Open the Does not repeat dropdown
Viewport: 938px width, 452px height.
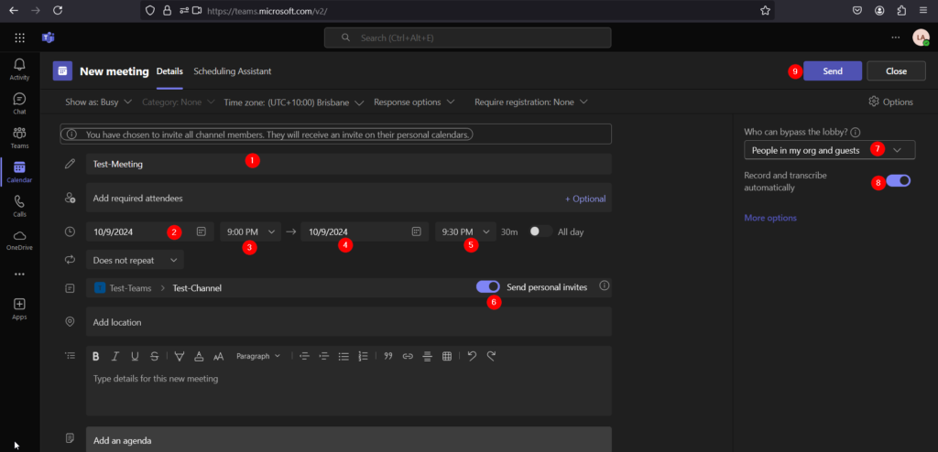click(135, 260)
